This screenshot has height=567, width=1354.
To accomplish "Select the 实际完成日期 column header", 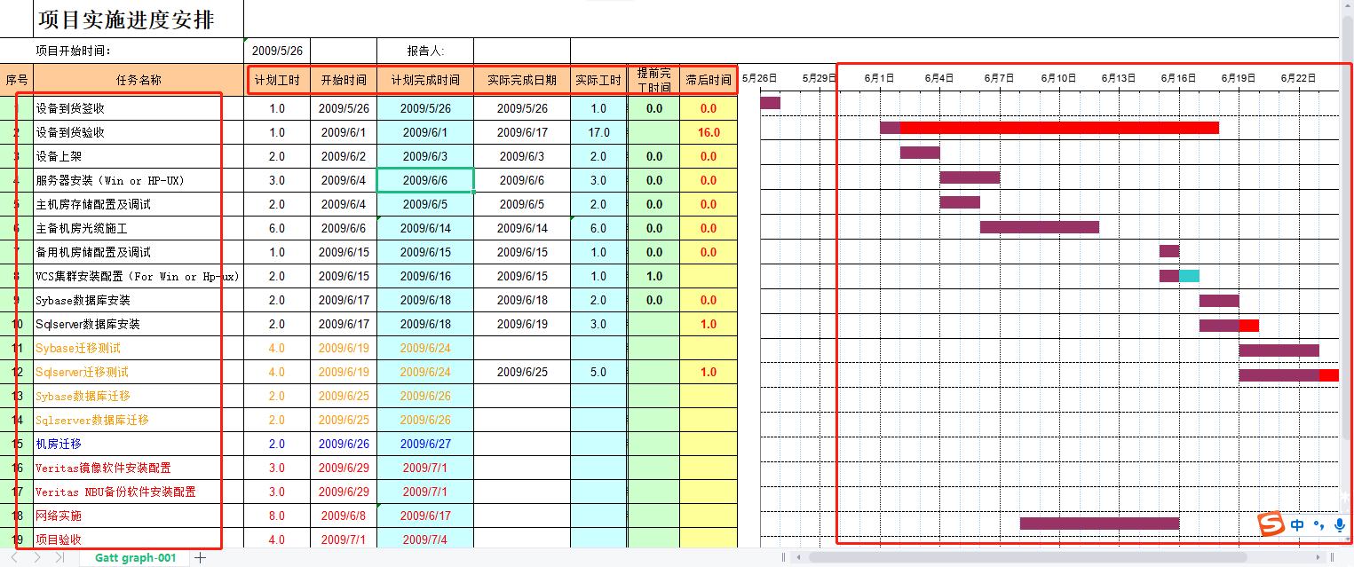I will coord(522,80).
